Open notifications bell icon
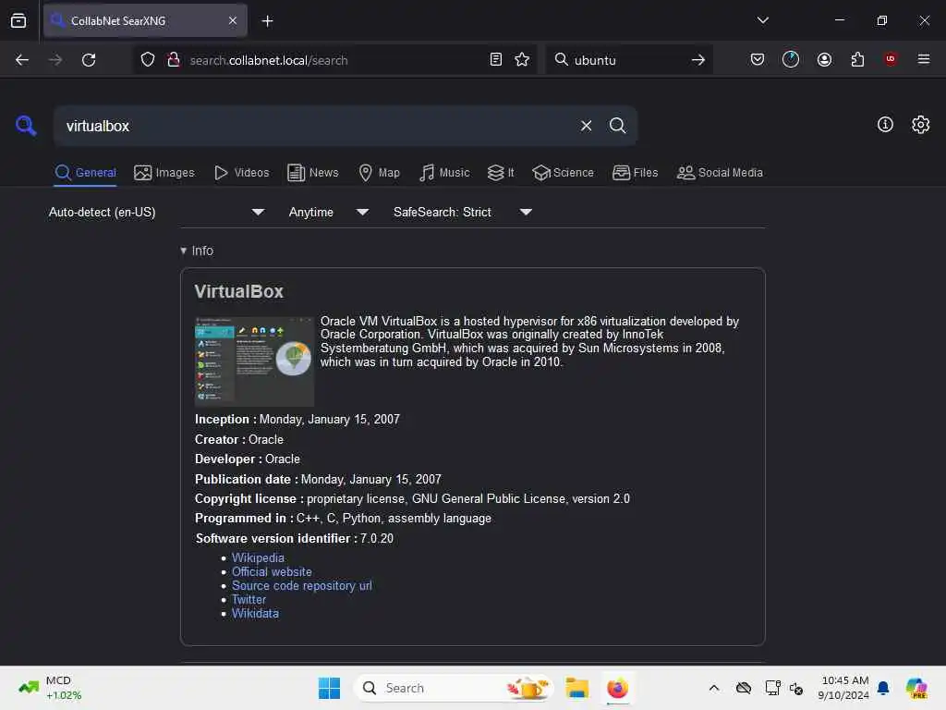 click(x=883, y=688)
